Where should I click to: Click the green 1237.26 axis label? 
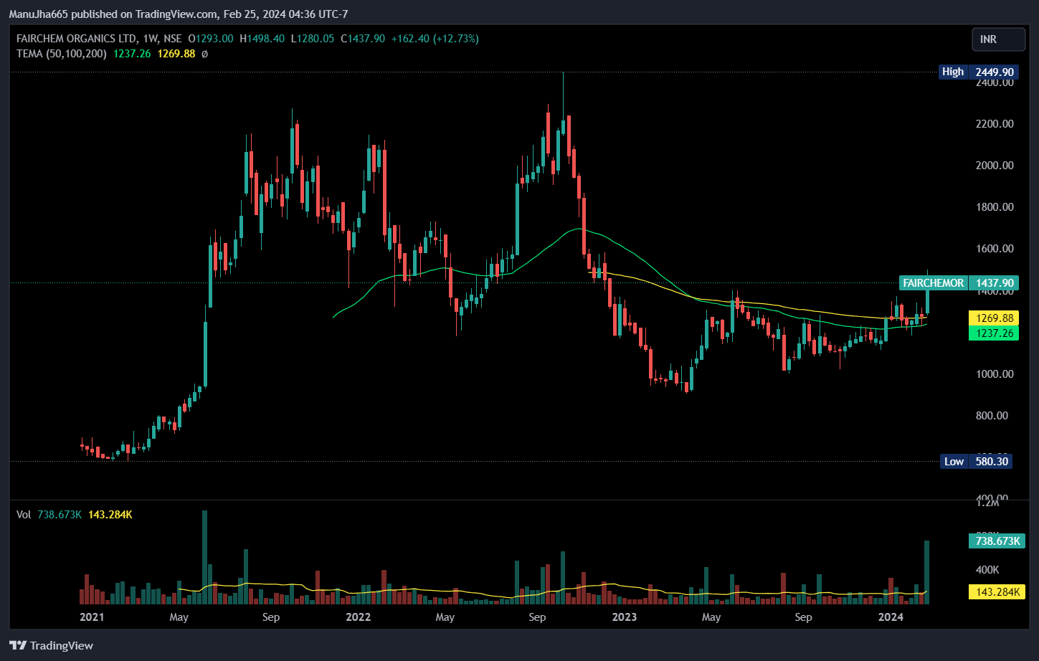tap(994, 333)
